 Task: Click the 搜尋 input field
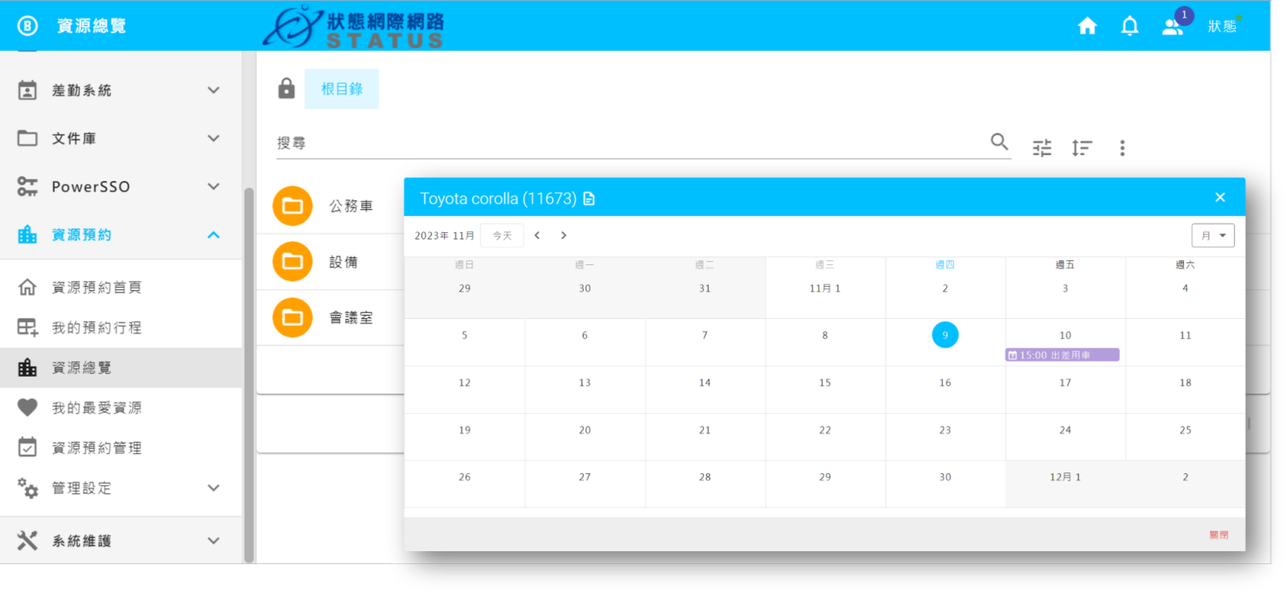point(627,143)
